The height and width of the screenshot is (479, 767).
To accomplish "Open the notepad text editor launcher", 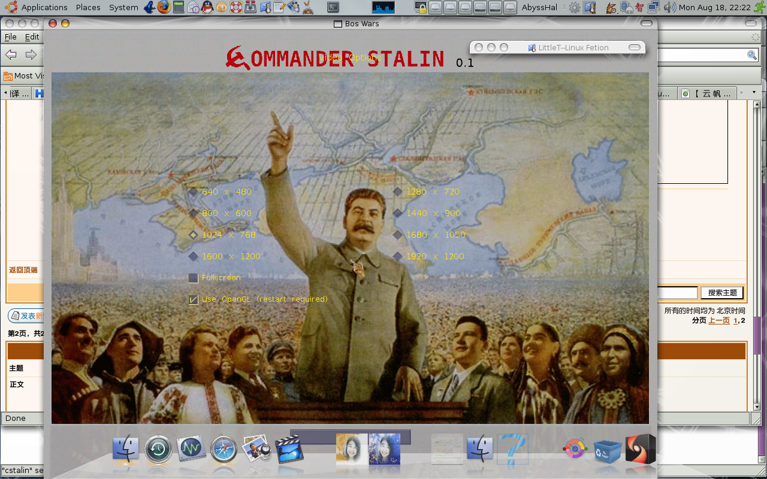I will [x=279, y=7].
